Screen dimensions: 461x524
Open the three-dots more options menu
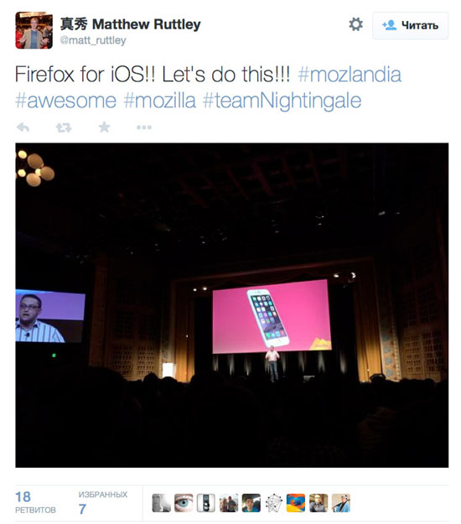144,127
